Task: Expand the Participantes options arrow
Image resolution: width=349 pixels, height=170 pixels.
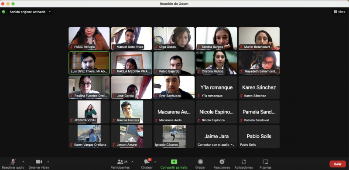Action: 133,162
